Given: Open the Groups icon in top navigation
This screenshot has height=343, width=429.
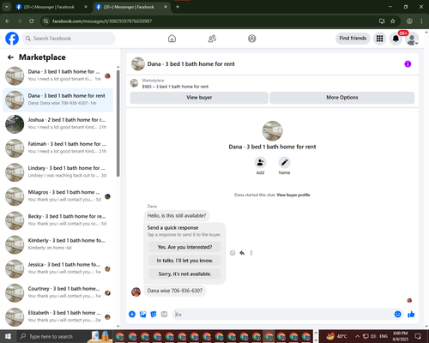Looking at the screenshot, I should (x=252, y=39).
